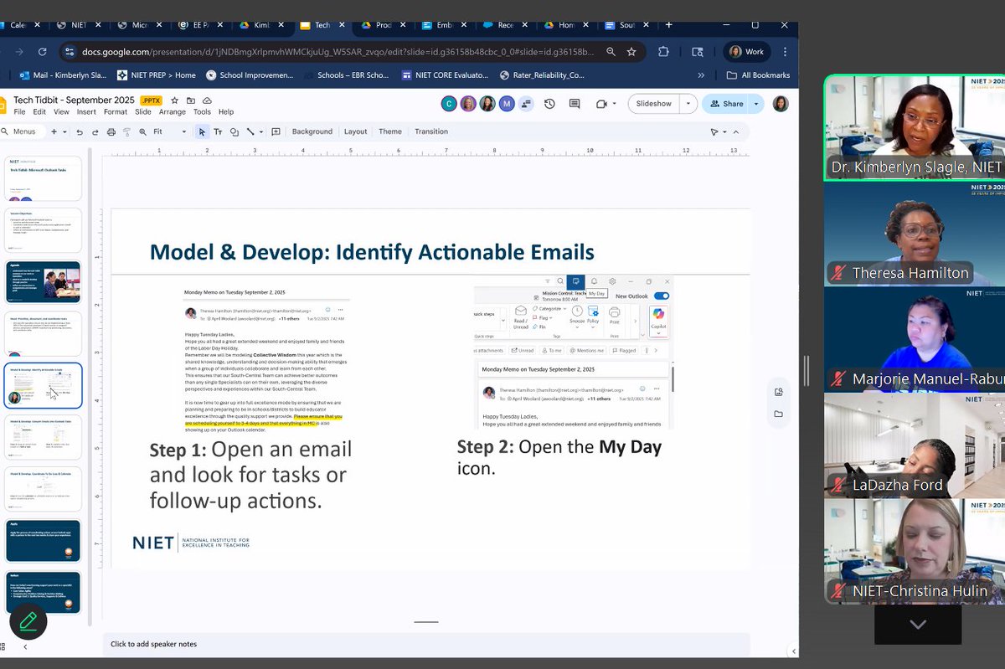The height and width of the screenshot is (669, 1005).
Task: Click the Print icon in the toolbar
Action: (111, 131)
